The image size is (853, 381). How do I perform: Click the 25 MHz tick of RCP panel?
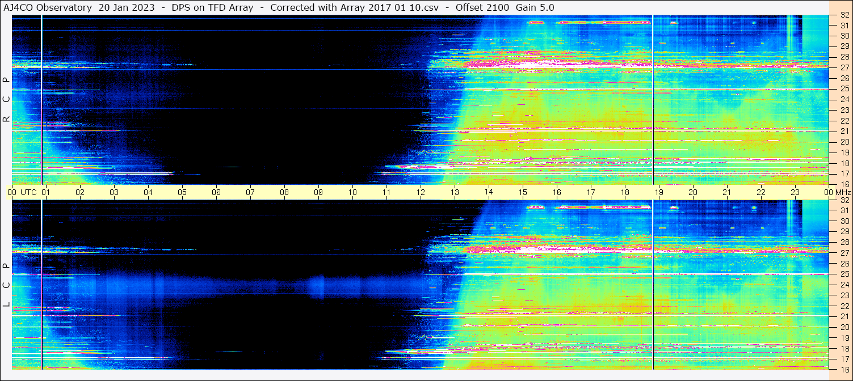point(844,88)
